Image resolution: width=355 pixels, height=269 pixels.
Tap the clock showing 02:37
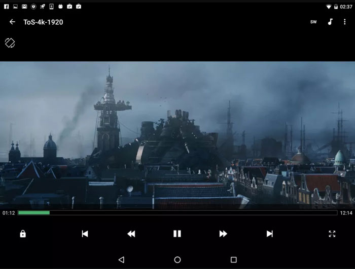[346, 7]
